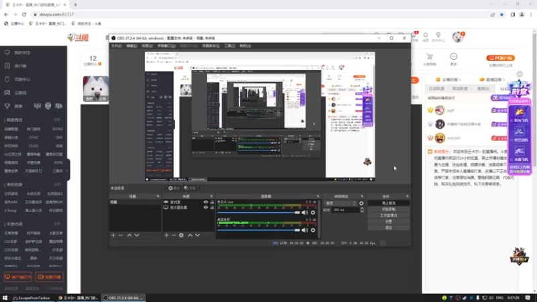The height and width of the screenshot is (302, 537).
Task: Open the More ellipsis icon on Douyu page
Action: (454, 56)
